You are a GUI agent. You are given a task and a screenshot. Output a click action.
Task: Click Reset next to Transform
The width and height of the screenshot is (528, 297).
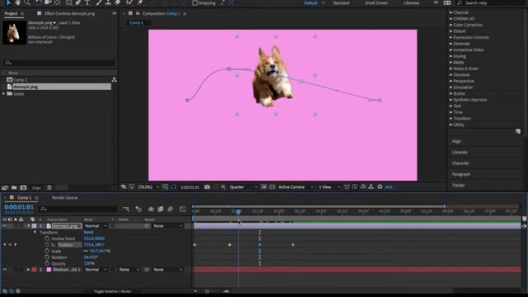[x=88, y=232]
